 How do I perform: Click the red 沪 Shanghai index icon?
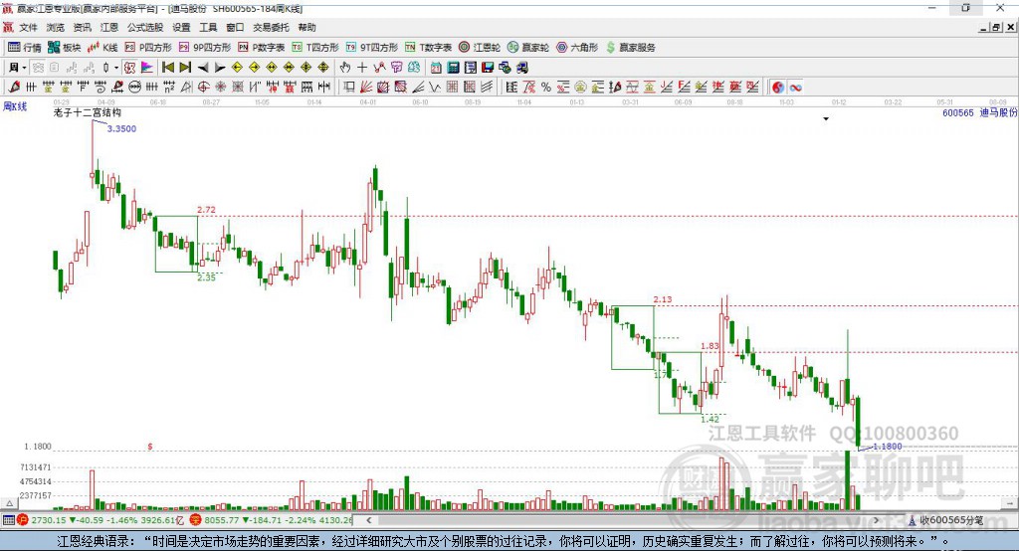point(23,520)
